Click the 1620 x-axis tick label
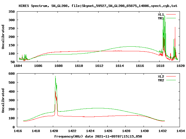This screenshot has height=139, width=186. point(180,66)
